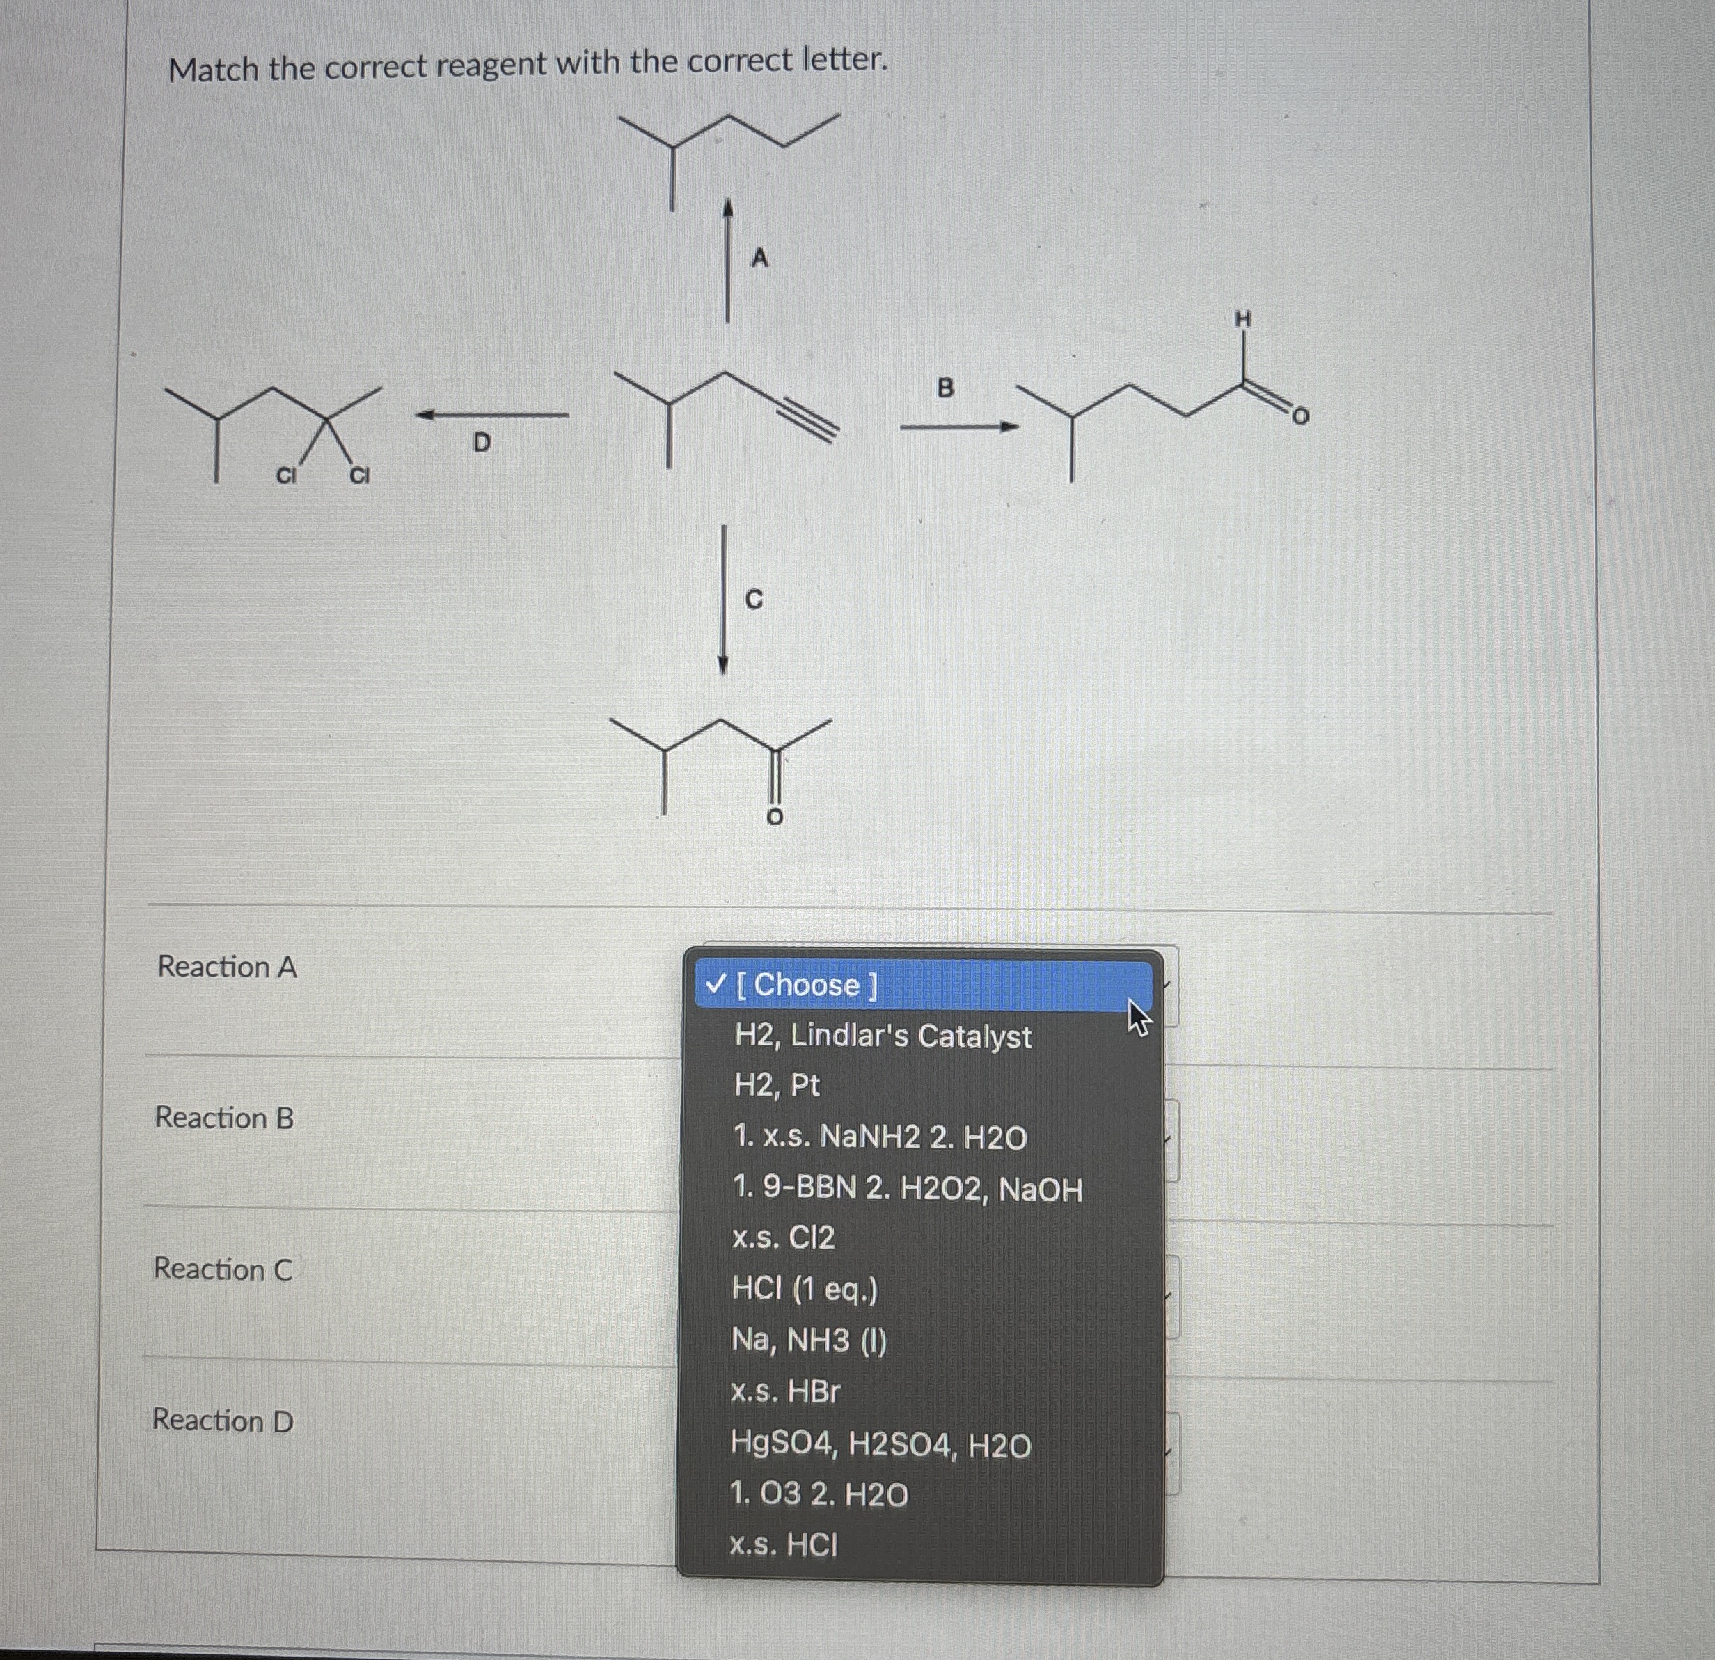Screen dimensions: 1715x1660
Task: Open the Reaction D dropdown arrow
Action: pyautogui.click(x=1171, y=1453)
